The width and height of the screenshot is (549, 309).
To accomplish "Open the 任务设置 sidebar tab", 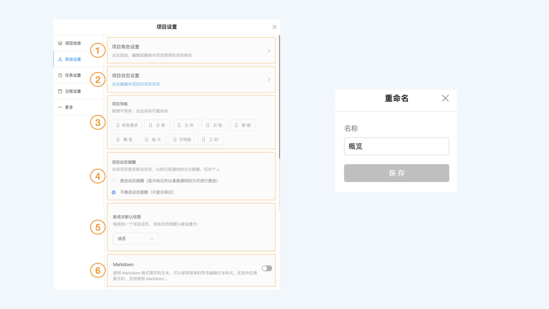I will [78, 75].
